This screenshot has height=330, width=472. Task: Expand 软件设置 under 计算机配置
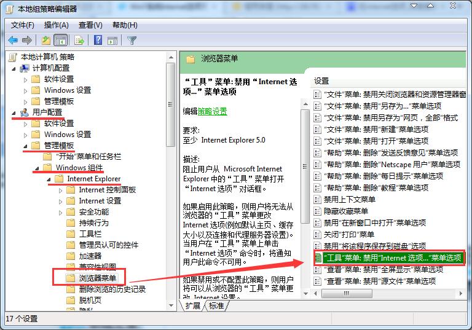pyautogui.click(x=25, y=80)
